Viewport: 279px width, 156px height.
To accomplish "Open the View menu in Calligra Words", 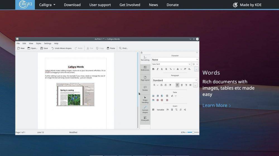I will (x=31, y=43).
